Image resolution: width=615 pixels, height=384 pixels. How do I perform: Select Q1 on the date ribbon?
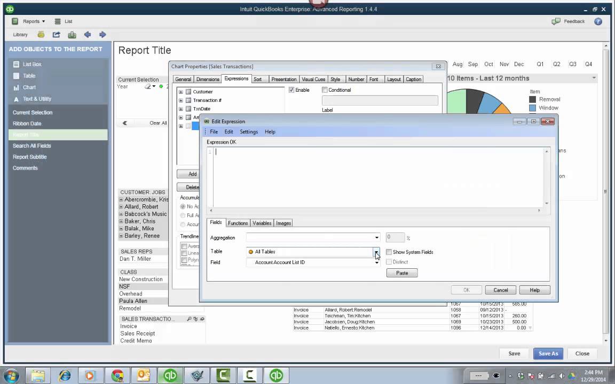(540, 64)
